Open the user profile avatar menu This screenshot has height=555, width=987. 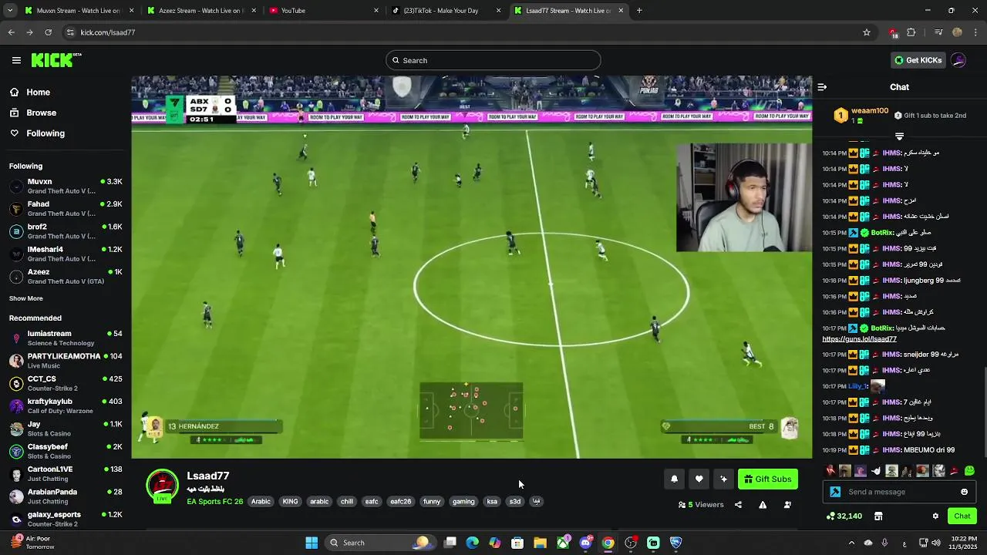958,60
